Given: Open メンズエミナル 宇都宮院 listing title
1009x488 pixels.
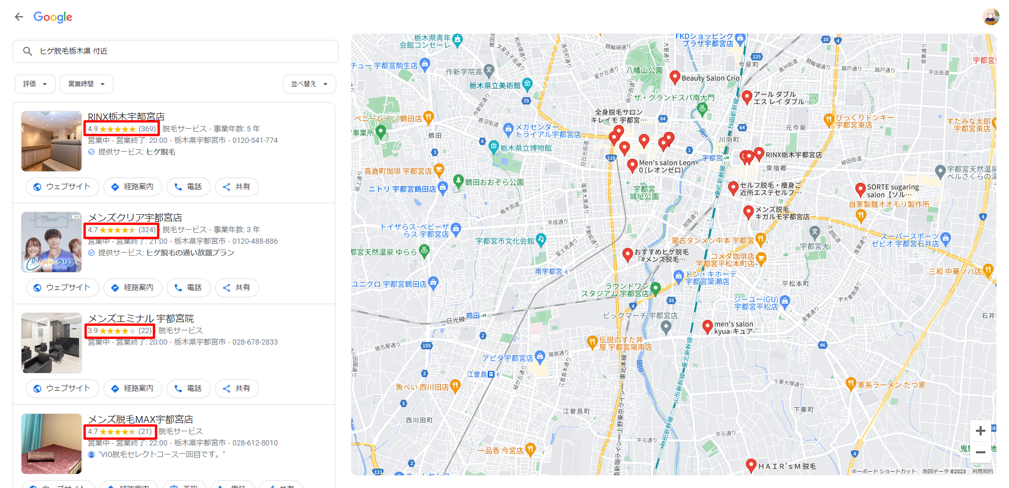Looking at the screenshot, I should click(x=141, y=318).
